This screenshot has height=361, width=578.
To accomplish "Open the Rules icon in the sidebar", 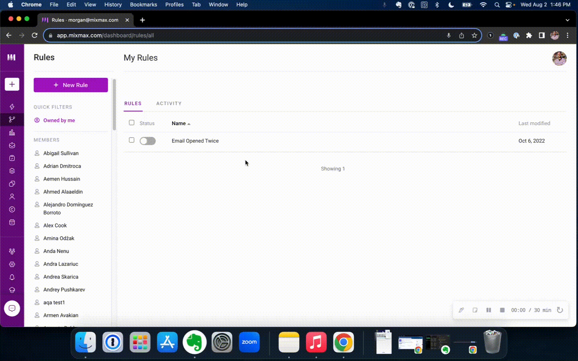I will [x=12, y=119].
